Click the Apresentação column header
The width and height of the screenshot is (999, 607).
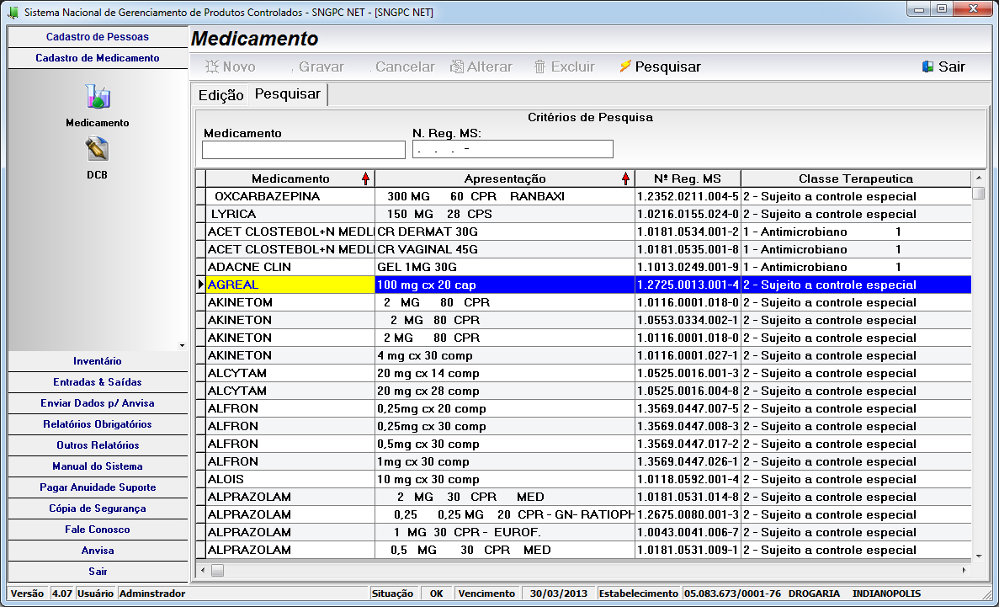[505, 178]
